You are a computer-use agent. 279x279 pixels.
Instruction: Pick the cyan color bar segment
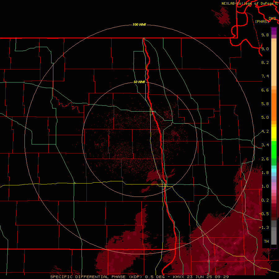pos(274,170)
